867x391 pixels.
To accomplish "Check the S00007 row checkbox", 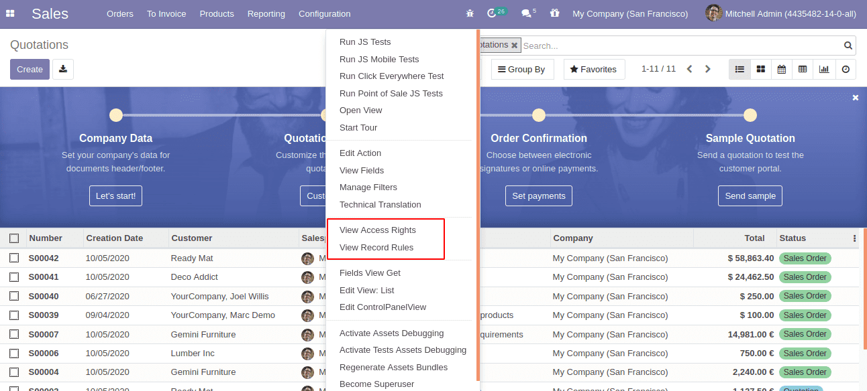I will pos(14,334).
